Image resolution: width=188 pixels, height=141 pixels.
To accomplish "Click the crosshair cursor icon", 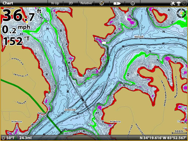I will [133, 3].
